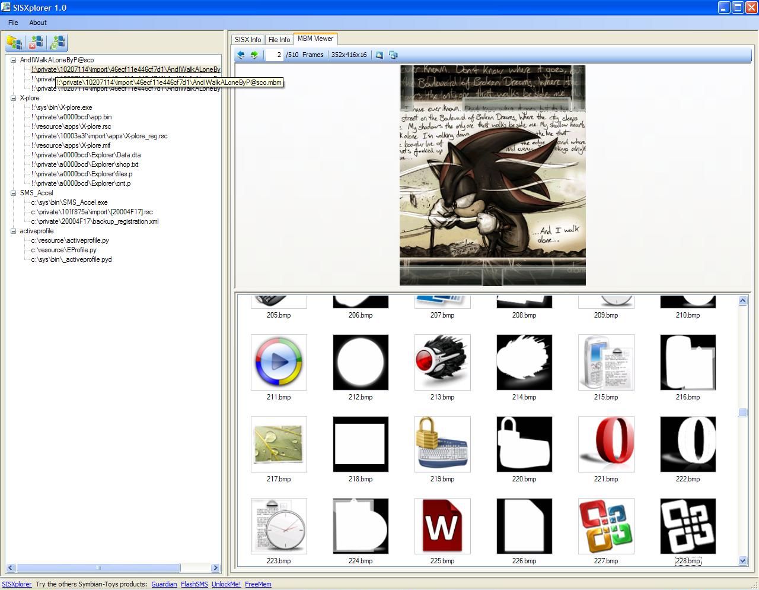This screenshot has height=590, width=759.
Task: Select thumbnail 211.bmp media player icon
Action: (x=279, y=362)
